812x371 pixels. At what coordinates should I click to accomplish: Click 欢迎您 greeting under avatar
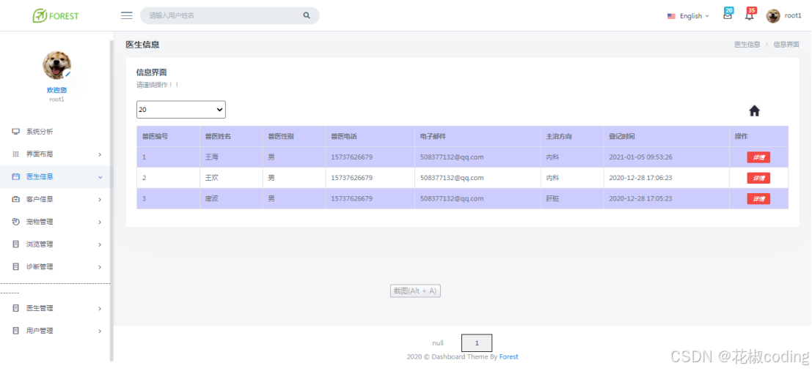click(56, 90)
